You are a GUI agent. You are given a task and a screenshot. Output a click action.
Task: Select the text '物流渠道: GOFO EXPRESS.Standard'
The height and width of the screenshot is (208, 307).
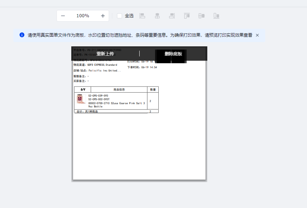coord(95,65)
